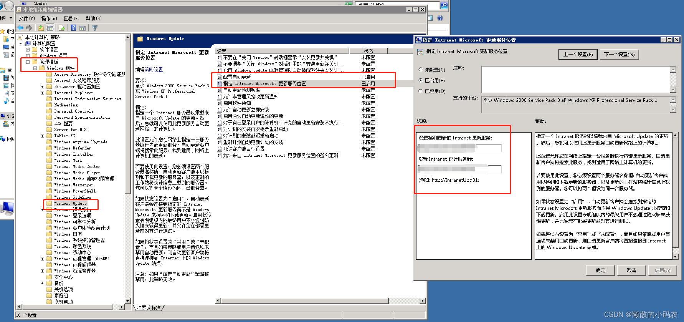Click the policy icon beside 自动更新检测频率
This screenshot has height=322, width=684.
coord(220,90)
